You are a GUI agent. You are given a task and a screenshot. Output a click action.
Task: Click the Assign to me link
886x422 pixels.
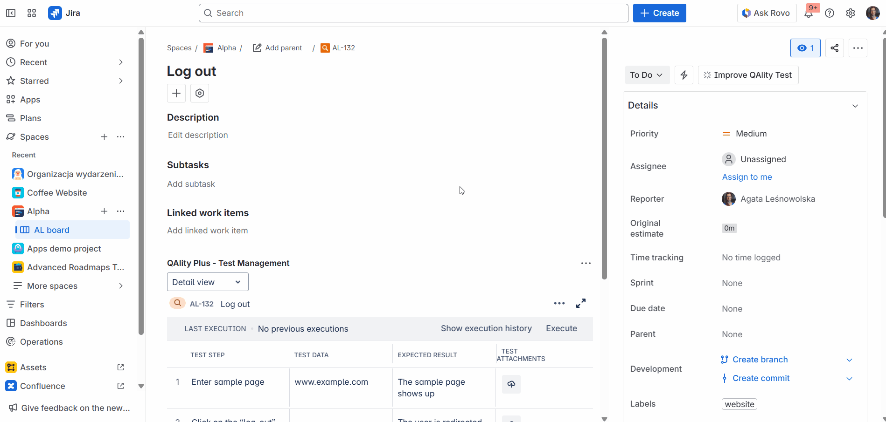click(747, 177)
